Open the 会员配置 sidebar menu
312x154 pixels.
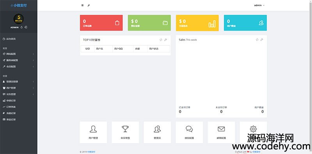18,66
